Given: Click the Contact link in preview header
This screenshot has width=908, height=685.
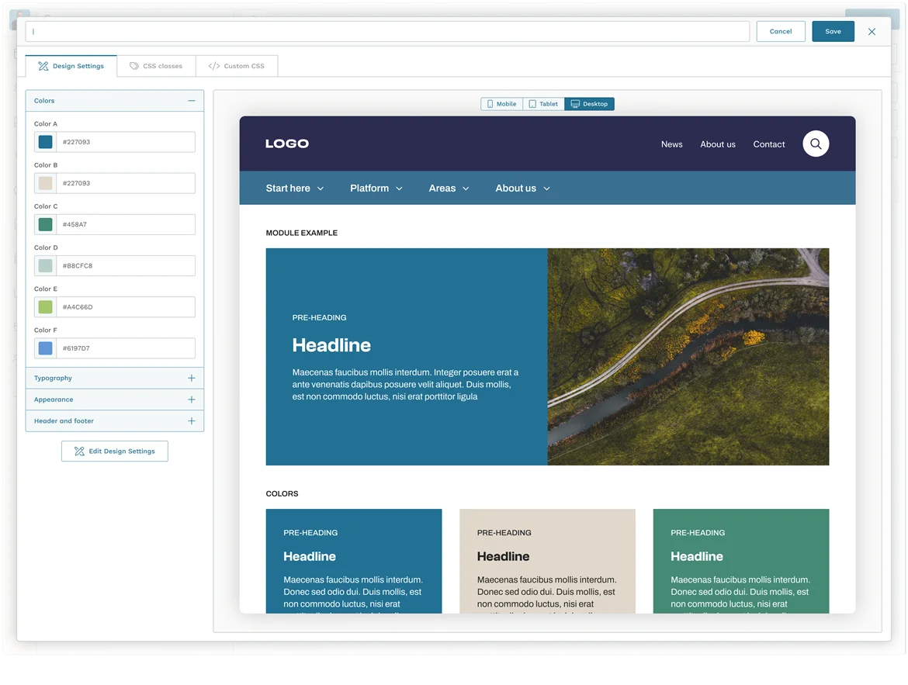Looking at the screenshot, I should click(x=768, y=144).
